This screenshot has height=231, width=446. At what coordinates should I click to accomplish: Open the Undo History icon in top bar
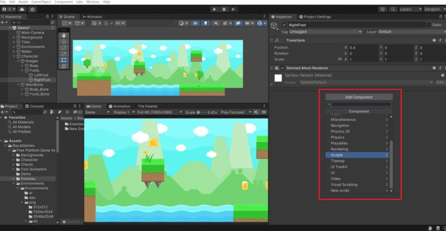[383, 9]
